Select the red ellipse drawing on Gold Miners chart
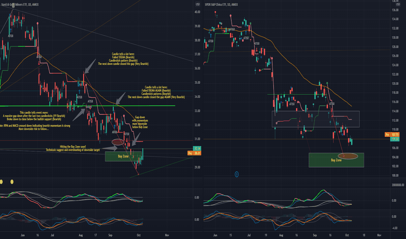The width and height of the screenshot is (406, 239). point(118,142)
